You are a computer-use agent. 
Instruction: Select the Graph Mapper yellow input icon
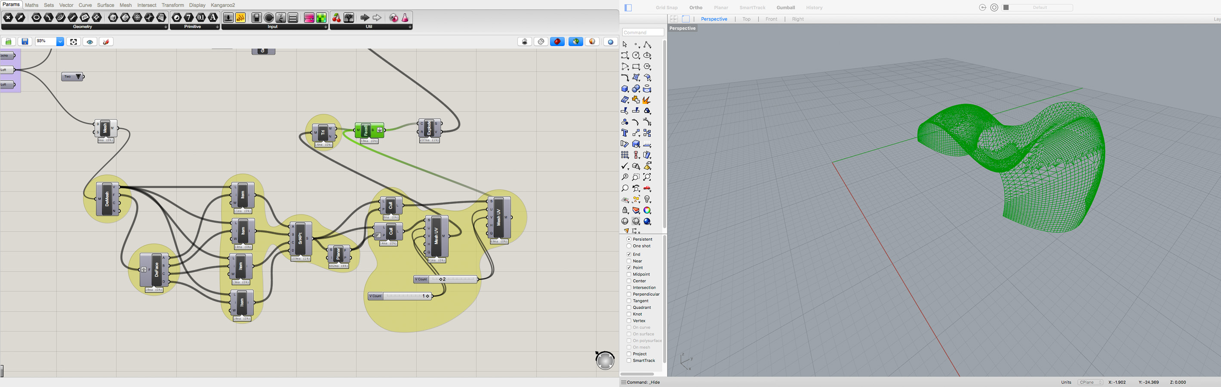click(x=240, y=18)
